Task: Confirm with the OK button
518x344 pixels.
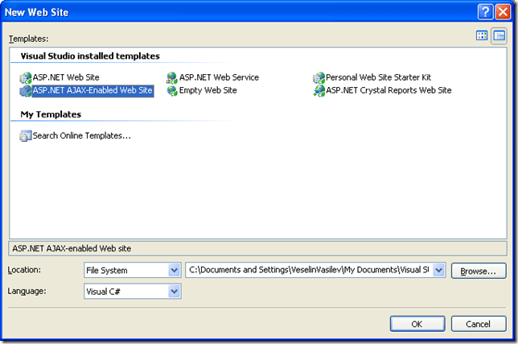Action: click(x=417, y=324)
